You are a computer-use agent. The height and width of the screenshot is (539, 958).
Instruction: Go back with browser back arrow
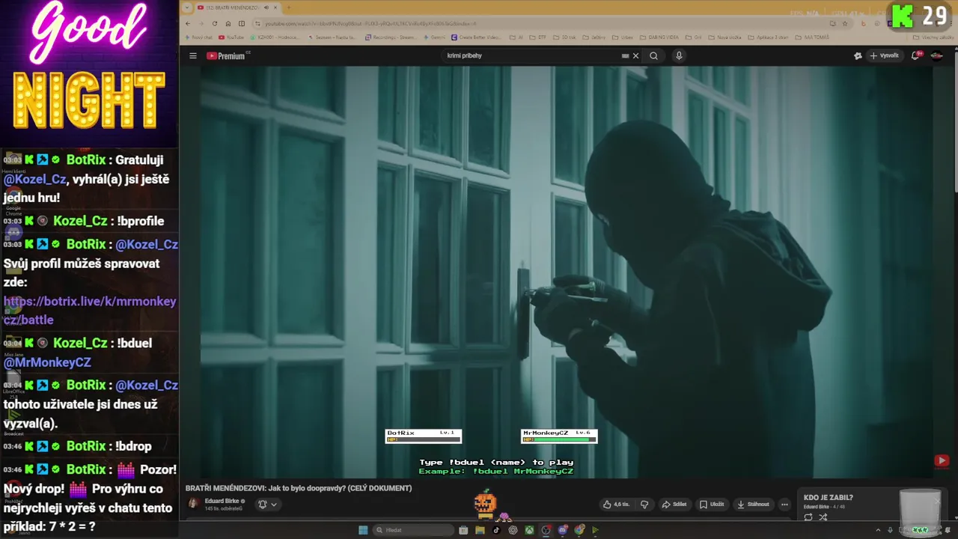point(188,23)
